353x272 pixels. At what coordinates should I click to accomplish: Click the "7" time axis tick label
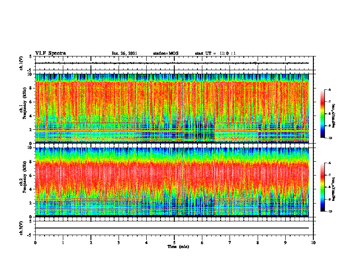(230, 243)
